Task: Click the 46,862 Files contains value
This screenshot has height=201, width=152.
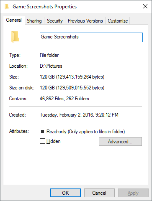Action: pos(52,99)
